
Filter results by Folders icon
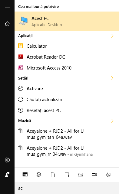(67, 175)
